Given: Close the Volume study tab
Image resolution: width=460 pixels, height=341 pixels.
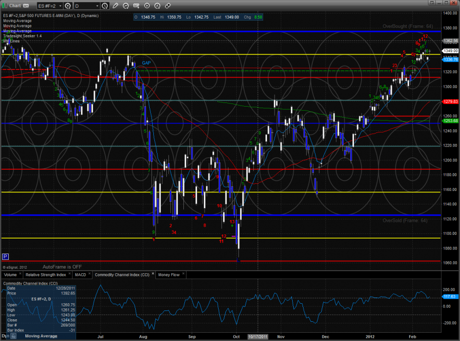Looking at the screenshot, I should (x=20, y=274).
